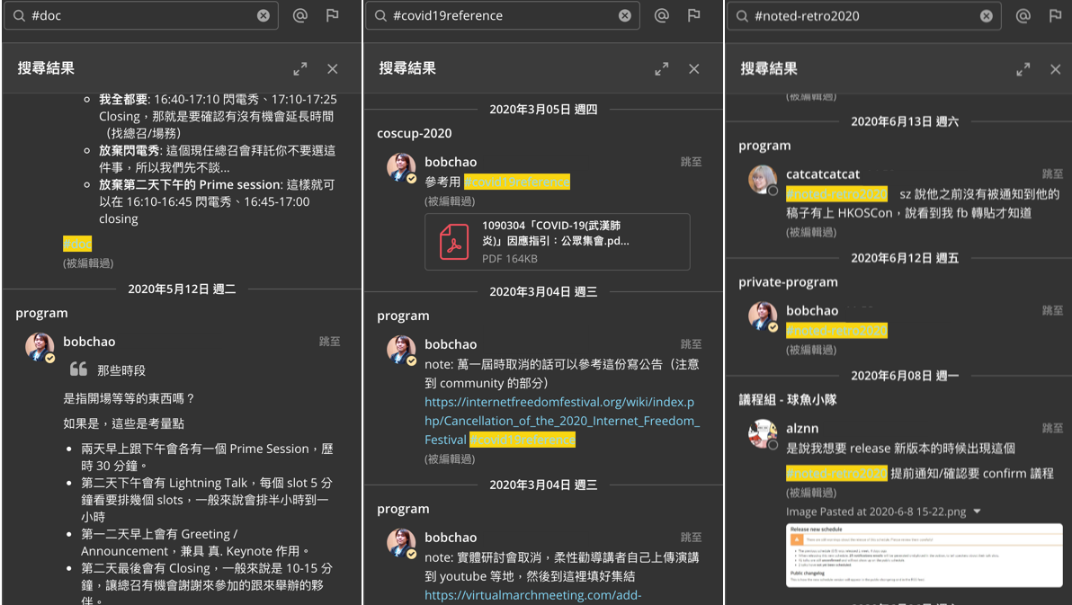Open recent mentions in #doc panel
The height and width of the screenshot is (605, 1072).
coord(300,15)
